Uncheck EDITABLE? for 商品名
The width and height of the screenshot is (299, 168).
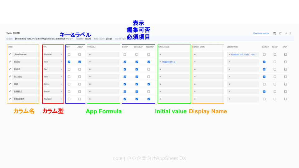[x=137, y=69]
